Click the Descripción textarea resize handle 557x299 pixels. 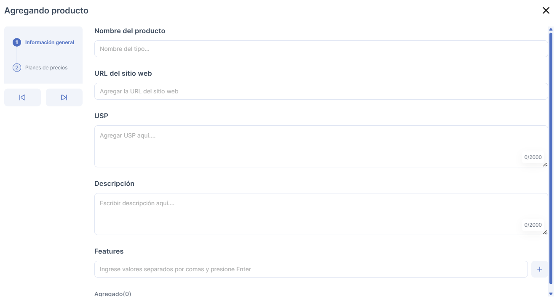[545, 232]
